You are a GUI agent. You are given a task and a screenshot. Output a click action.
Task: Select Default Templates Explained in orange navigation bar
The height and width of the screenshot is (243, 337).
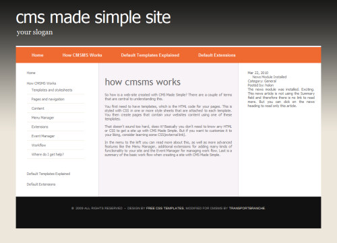[150, 55]
